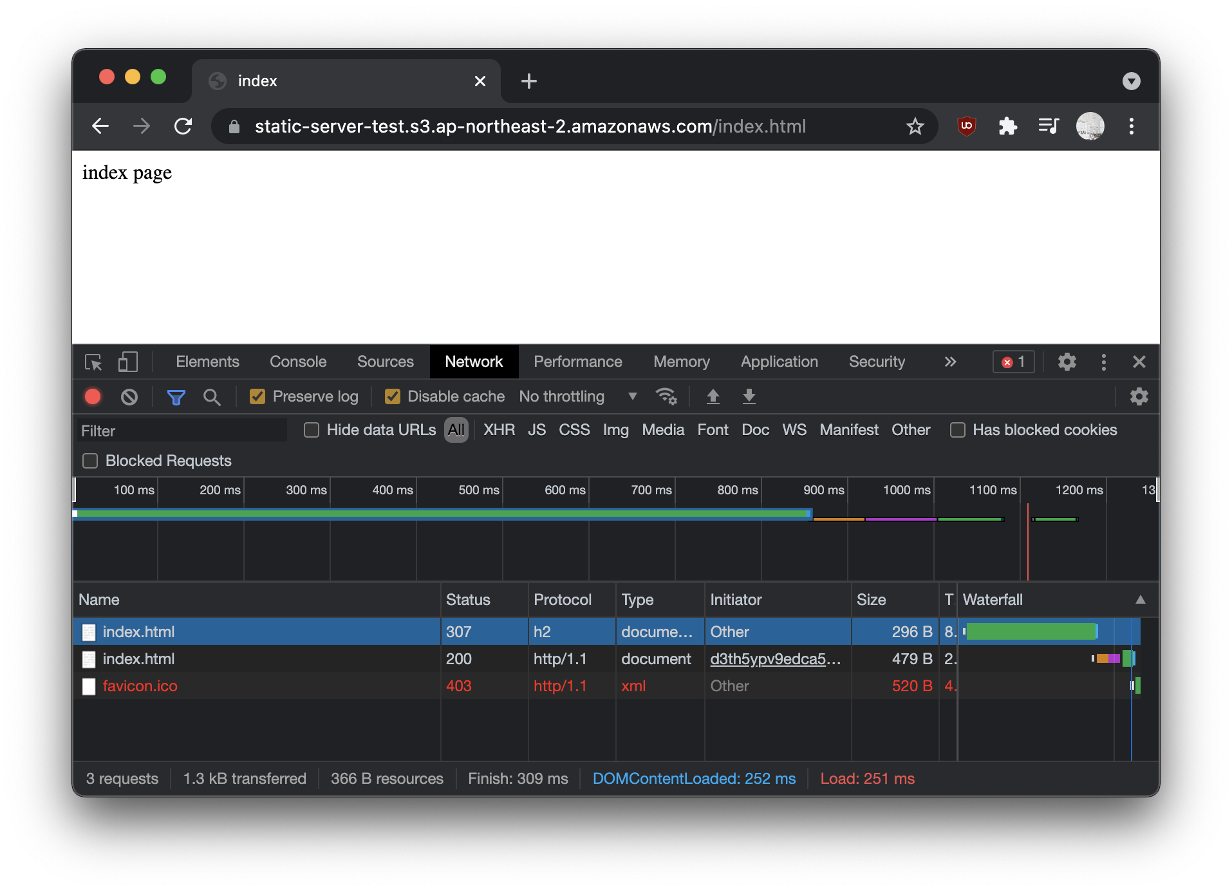Filter requests by CSS type

point(574,430)
